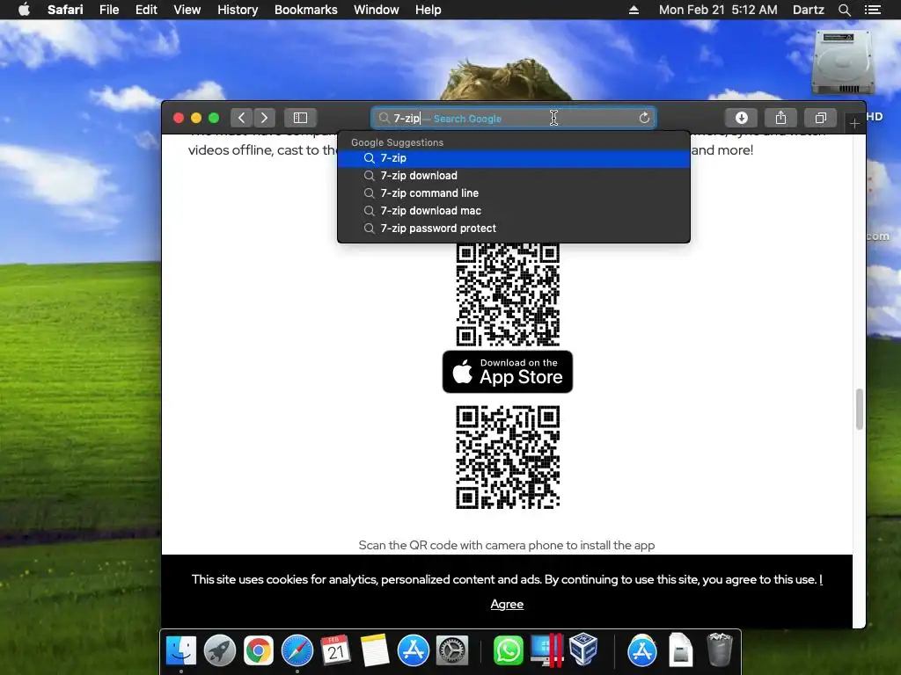Image resolution: width=901 pixels, height=675 pixels.
Task: Pick '7-zip download mac' suggestion
Action: tap(514, 211)
